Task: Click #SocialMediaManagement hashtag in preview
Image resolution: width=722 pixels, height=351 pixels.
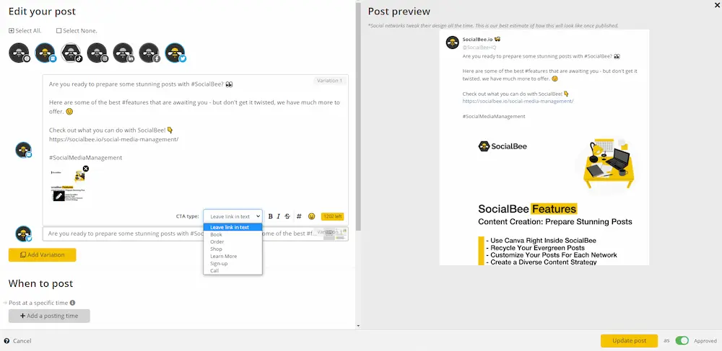Action: (494, 117)
